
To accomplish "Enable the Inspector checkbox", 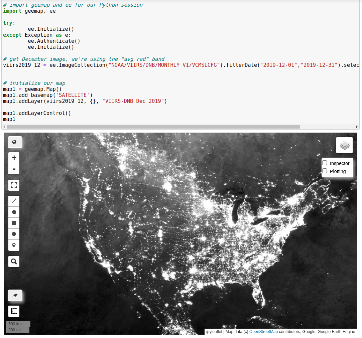I will pos(325,163).
